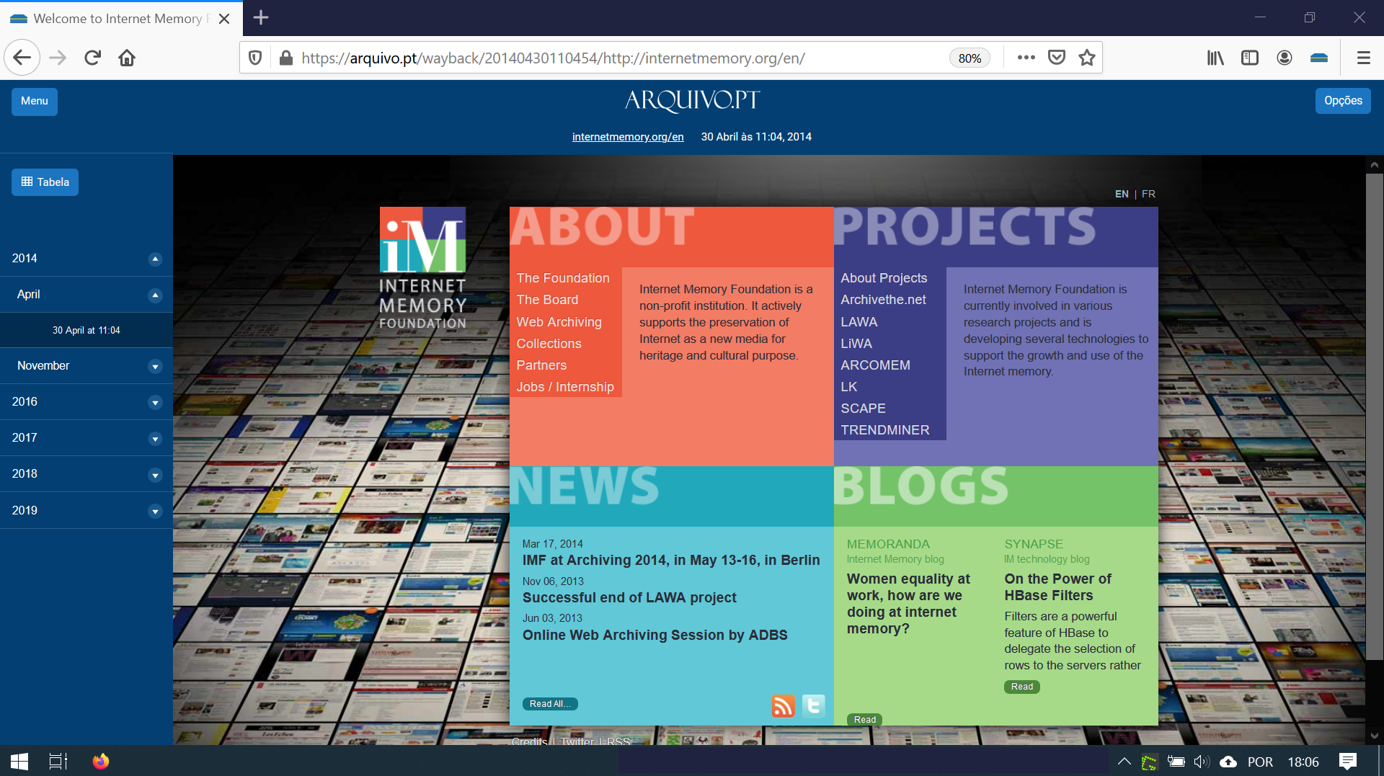
Task: Expand the 2019 year section
Action: tap(155, 511)
